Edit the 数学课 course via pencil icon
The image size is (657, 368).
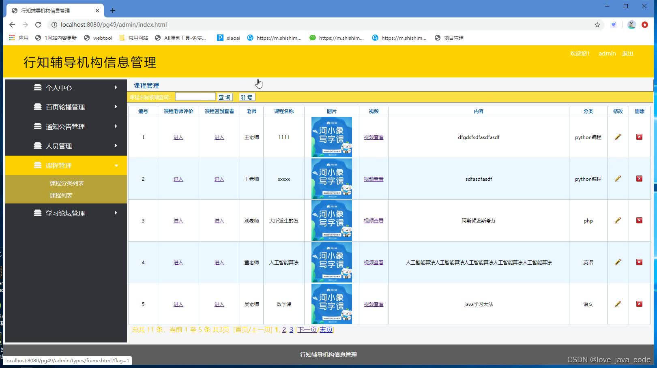click(x=618, y=304)
